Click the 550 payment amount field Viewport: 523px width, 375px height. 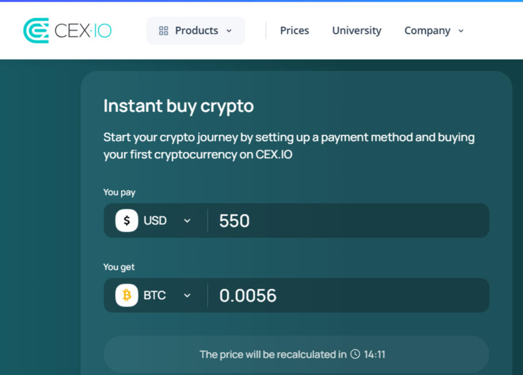(x=345, y=220)
